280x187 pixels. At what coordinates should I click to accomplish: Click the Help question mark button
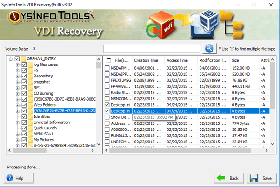click(19, 178)
